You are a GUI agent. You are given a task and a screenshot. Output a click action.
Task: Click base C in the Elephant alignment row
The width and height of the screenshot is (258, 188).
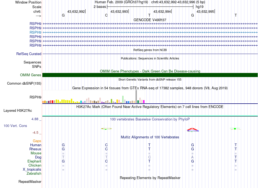pyautogui.click(x=106, y=161)
